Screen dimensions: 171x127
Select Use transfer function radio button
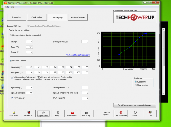click(x=11, y=35)
